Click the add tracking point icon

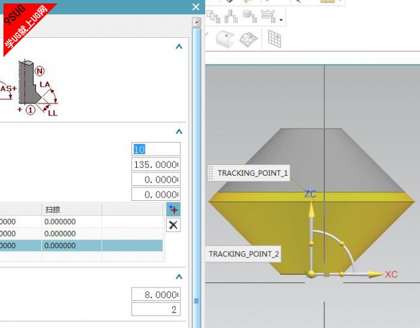(x=173, y=209)
